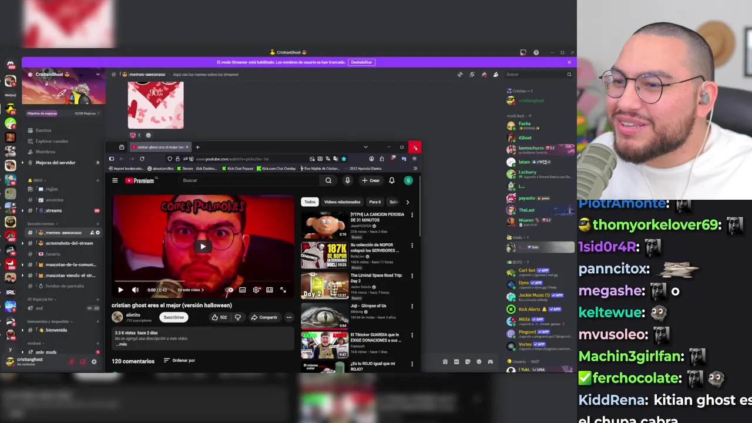The height and width of the screenshot is (423, 752).
Task: Click the YouTube search magnifier button
Action: click(x=328, y=180)
